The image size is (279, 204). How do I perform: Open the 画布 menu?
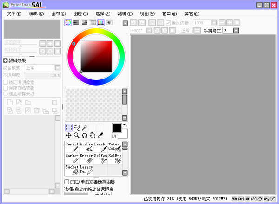(59, 13)
